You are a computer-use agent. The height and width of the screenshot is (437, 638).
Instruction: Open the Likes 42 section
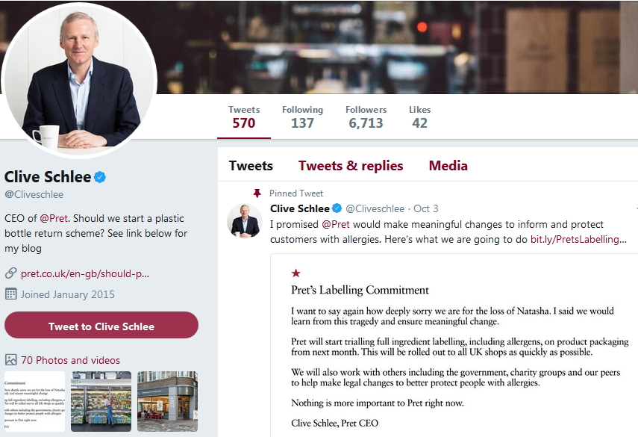[x=419, y=117]
